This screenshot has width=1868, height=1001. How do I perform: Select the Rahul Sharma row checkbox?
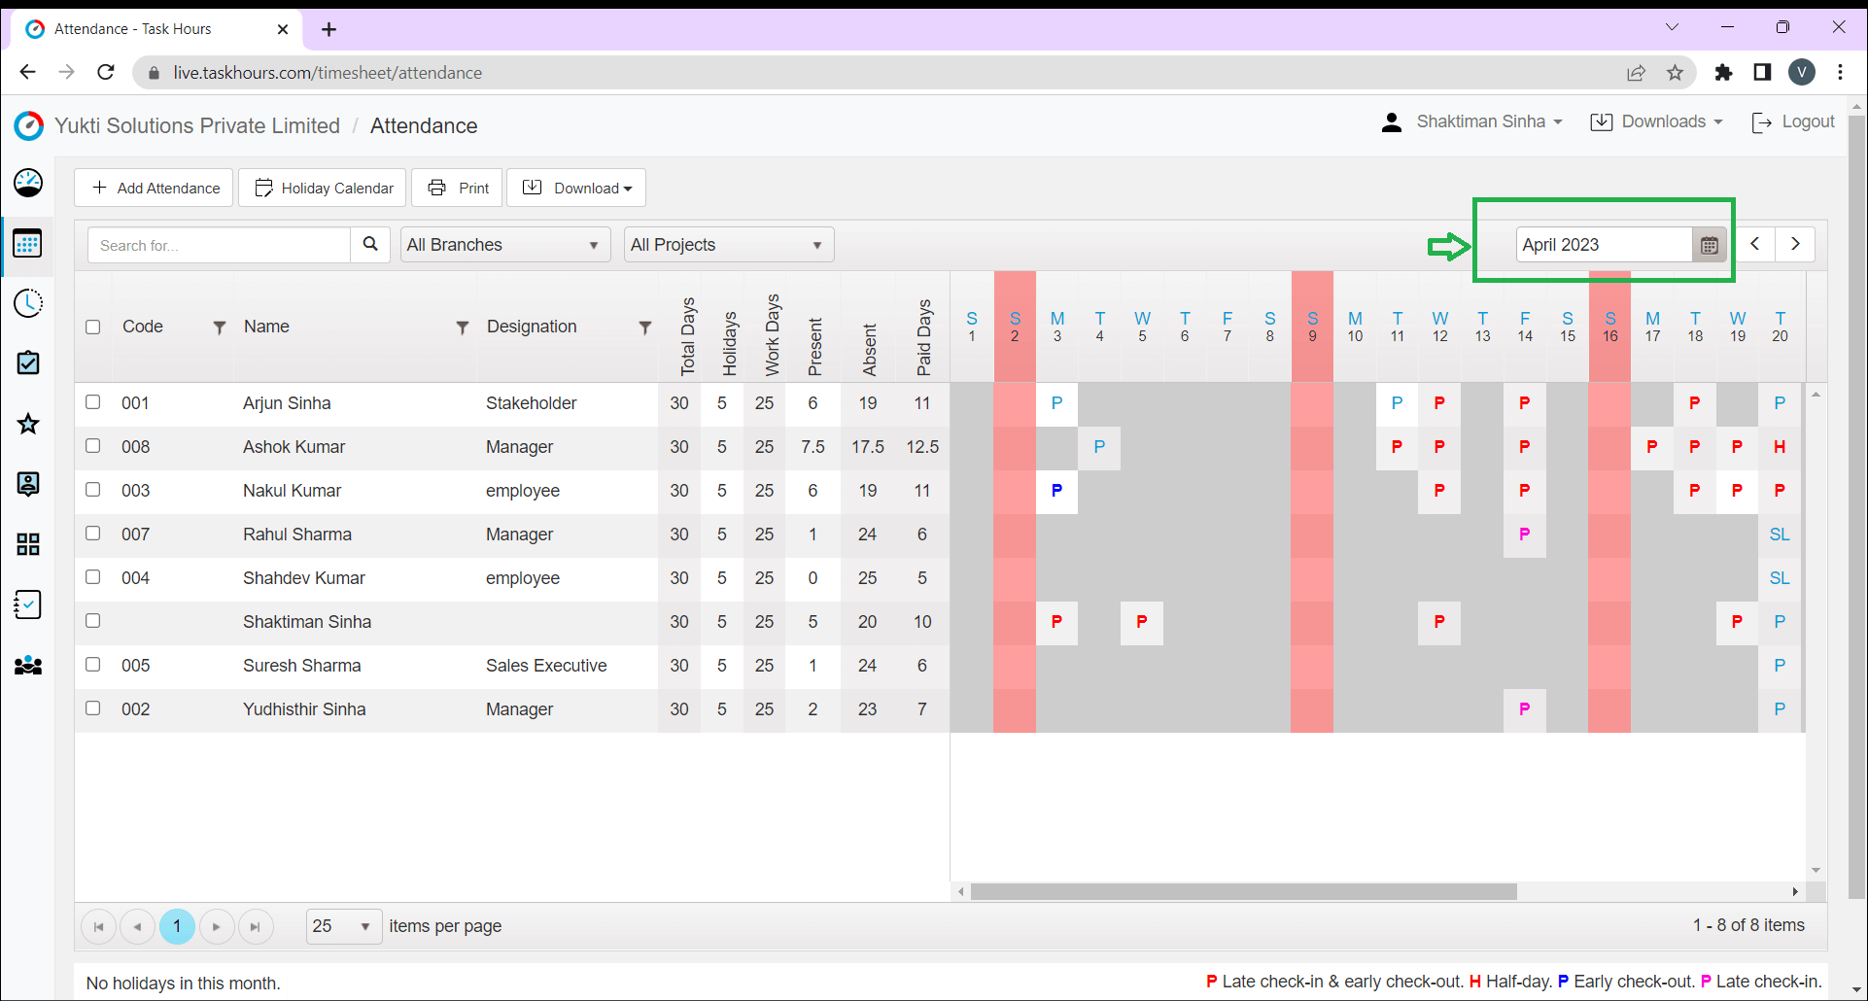(x=93, y=534)
